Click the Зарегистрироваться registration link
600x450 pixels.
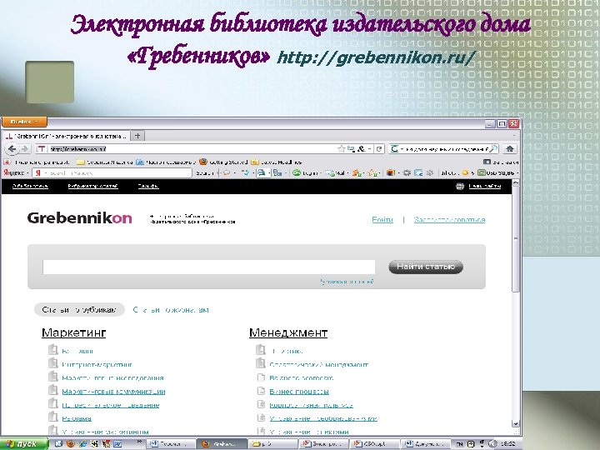click(x=449, y=220)
